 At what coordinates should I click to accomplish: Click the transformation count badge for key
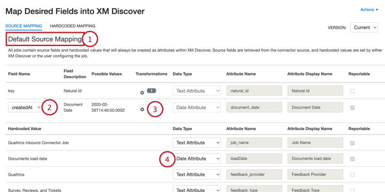click(x=151, y=91)
